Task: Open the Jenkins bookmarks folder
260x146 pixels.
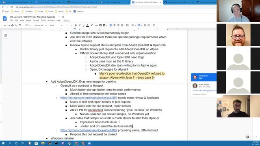Action: coord(59,11)
